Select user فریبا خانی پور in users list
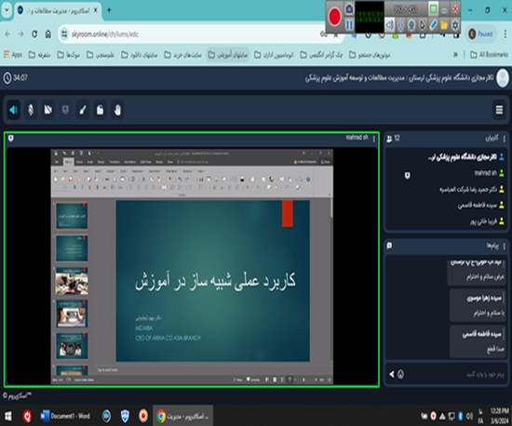512x426 pixels. pyautogui.click(x=487, y=221)
